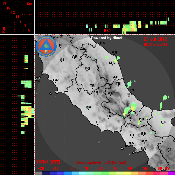Image resolution: width=175 pixels, height=175 pixels.
Task: Click the AN city label
Action: [114, 52]
